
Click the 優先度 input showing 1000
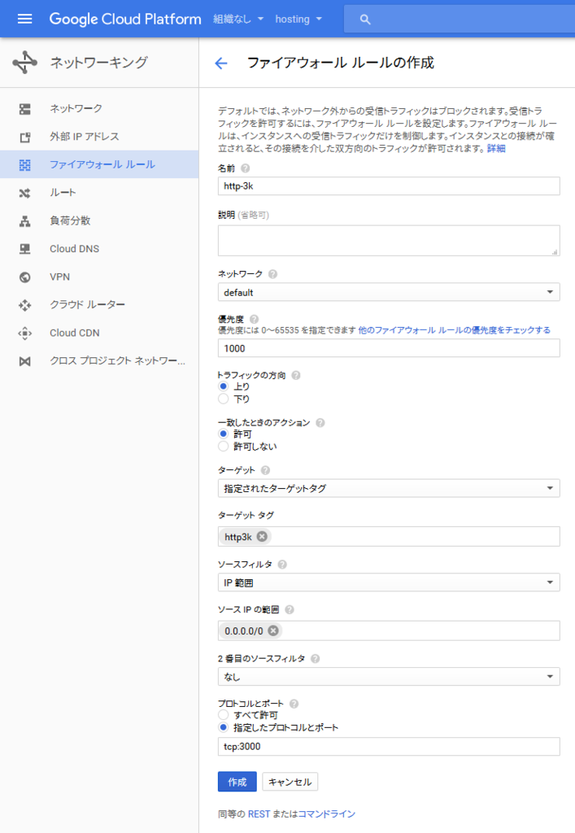click(389, 348)
